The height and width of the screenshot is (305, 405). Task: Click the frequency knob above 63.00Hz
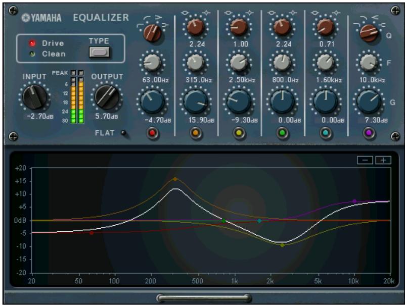click(152, 63)
